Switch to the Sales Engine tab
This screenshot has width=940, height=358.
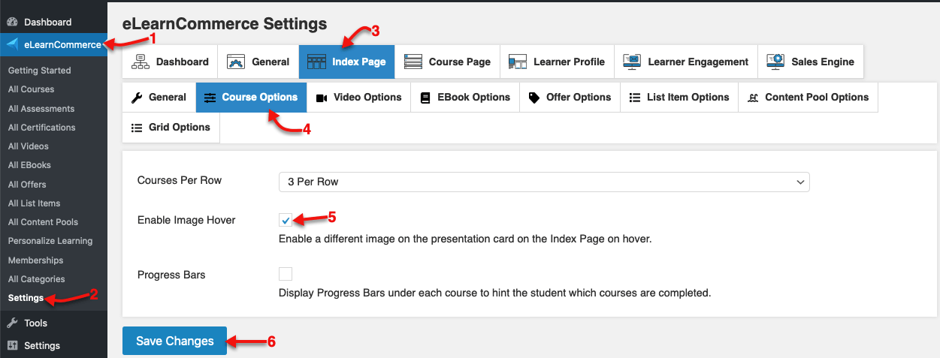click(x=810, y=62)
